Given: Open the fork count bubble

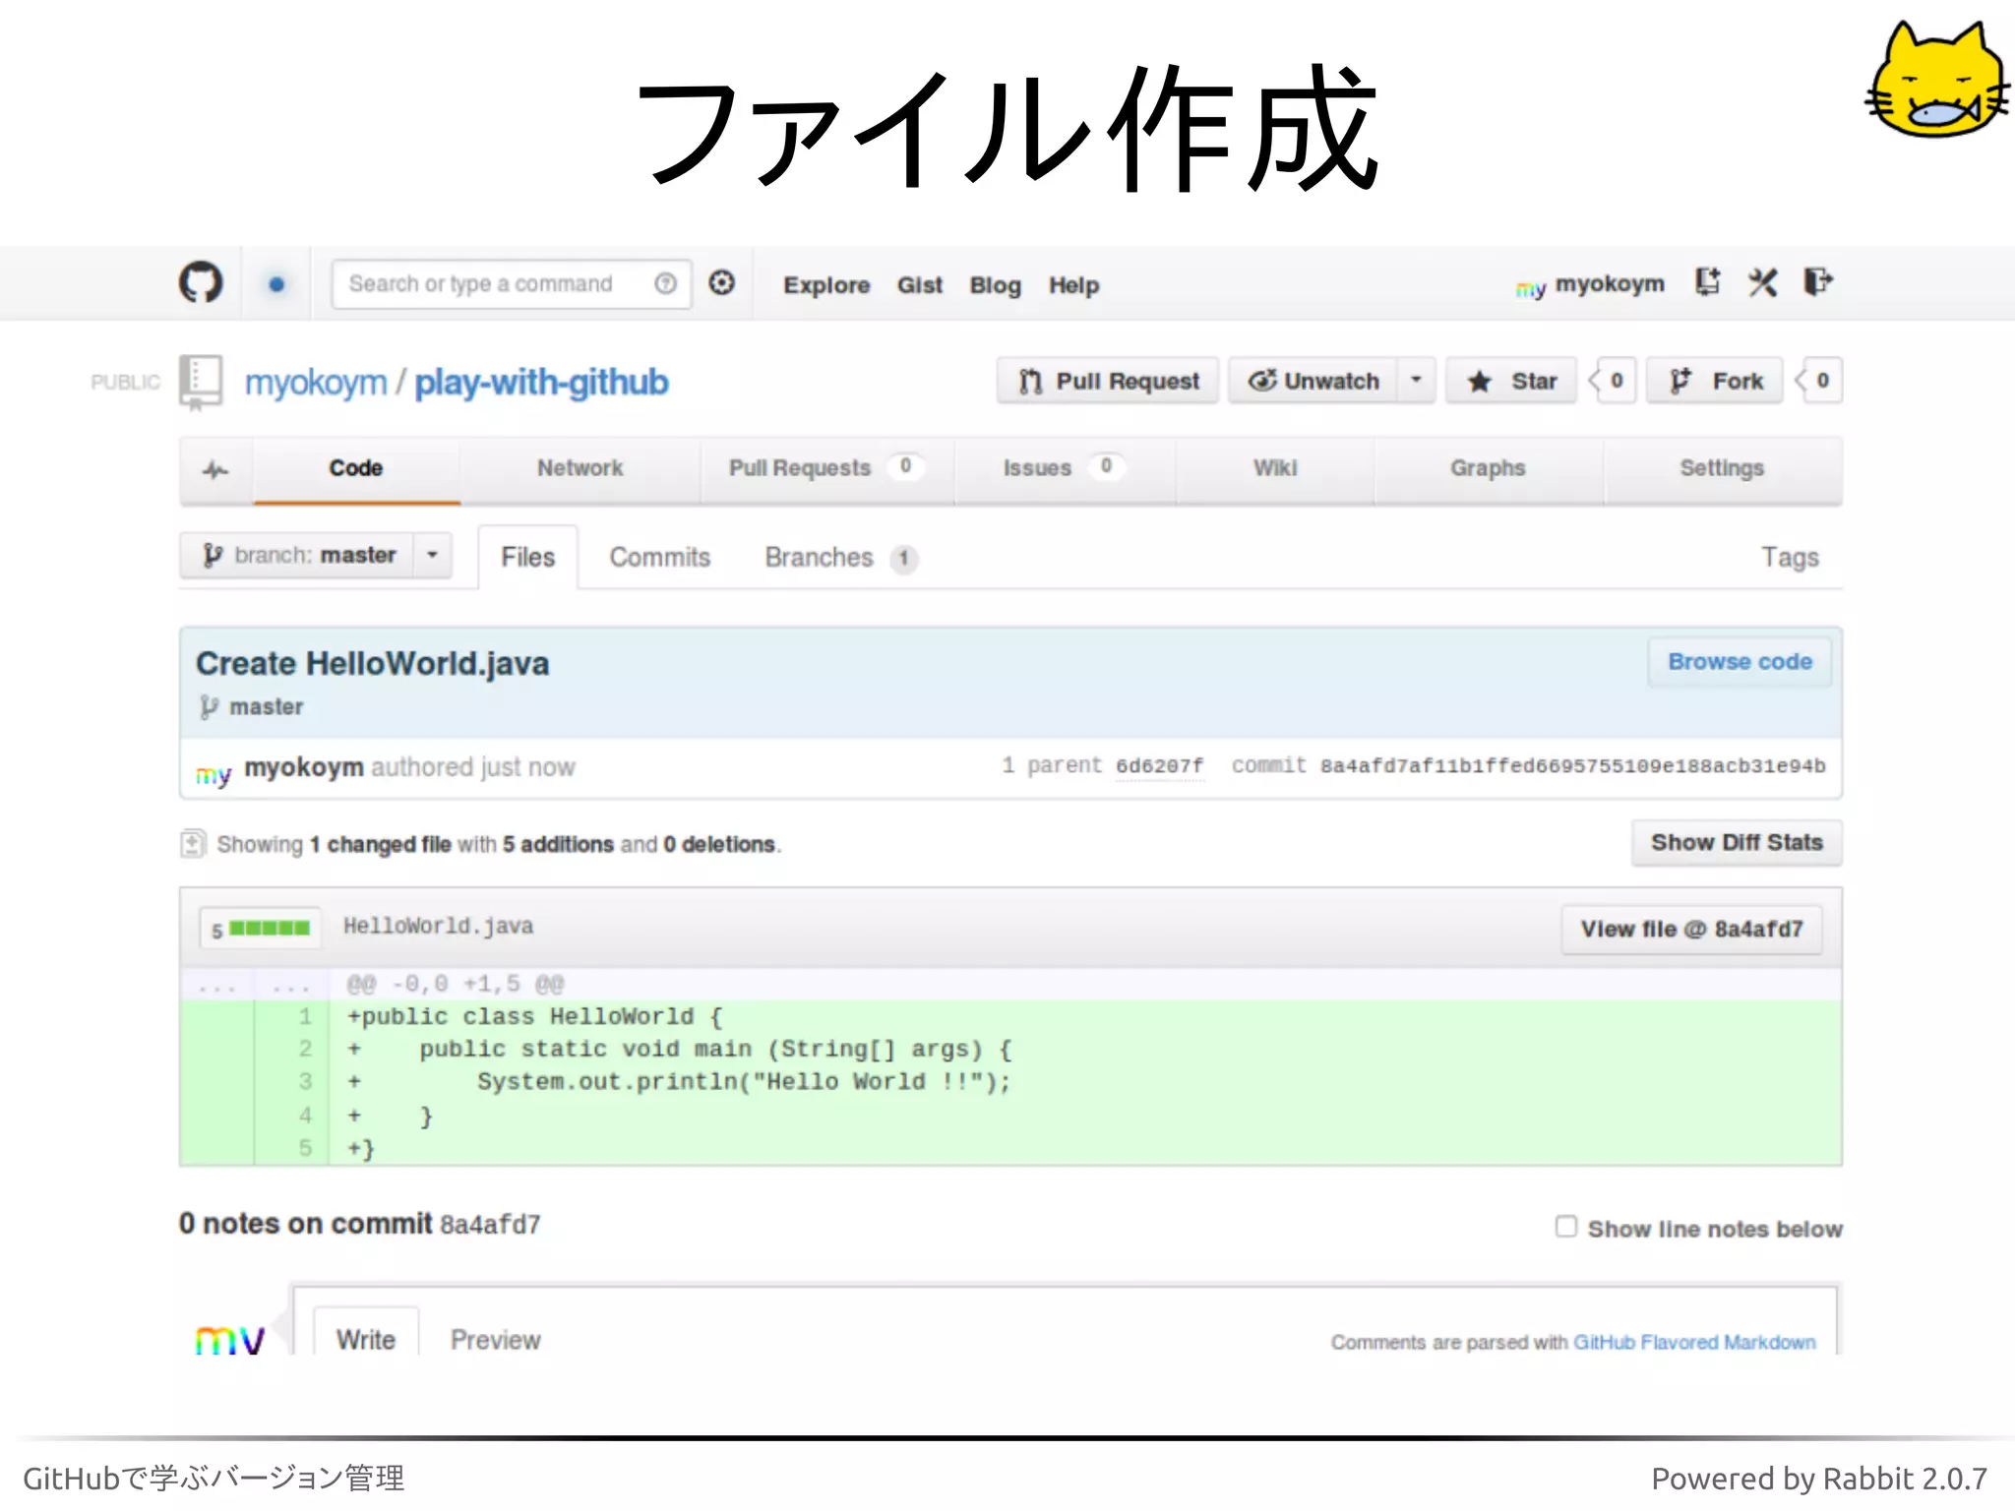Looking at the screenshot, I should pos(1820,381).
